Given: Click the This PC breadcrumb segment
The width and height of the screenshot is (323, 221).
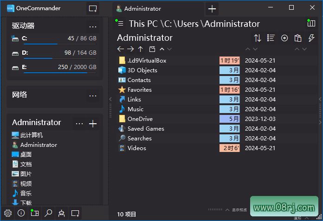Looking at the screenshot, I should click(143, 24).
